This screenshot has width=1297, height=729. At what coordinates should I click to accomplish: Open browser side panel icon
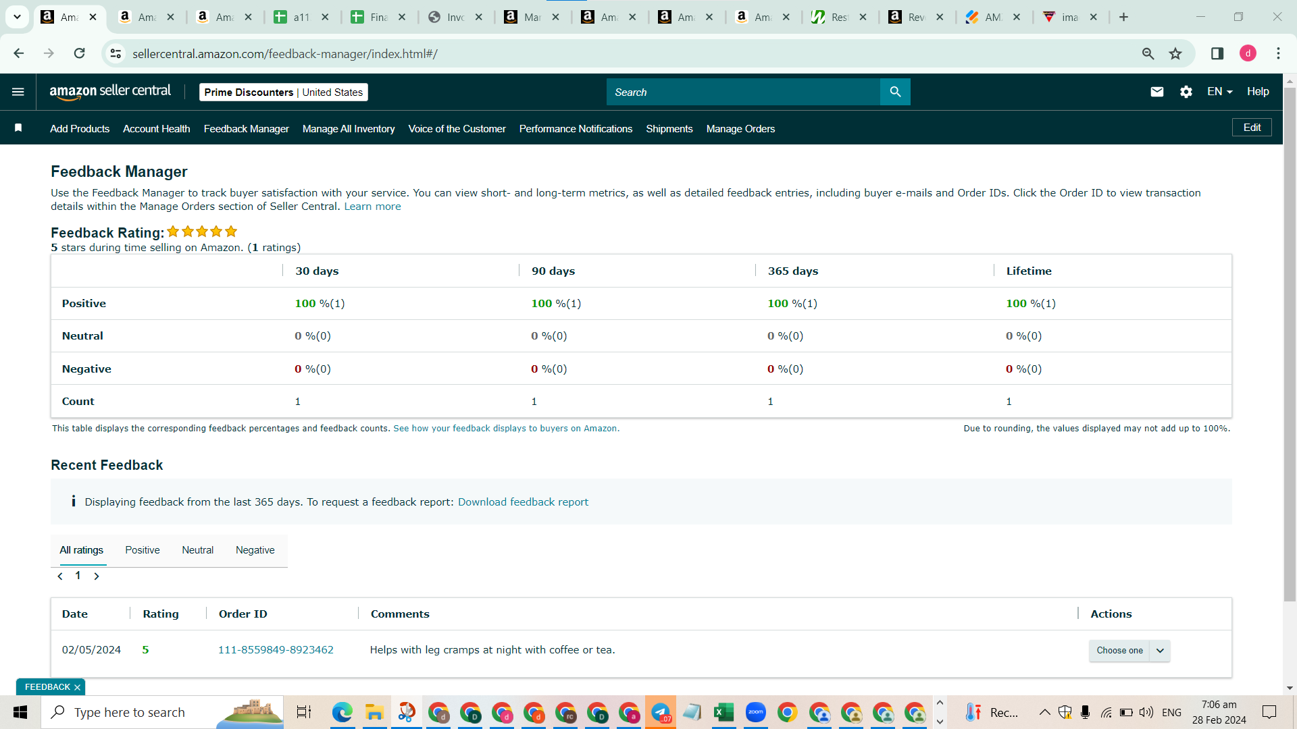click(x=1217, y=53)
